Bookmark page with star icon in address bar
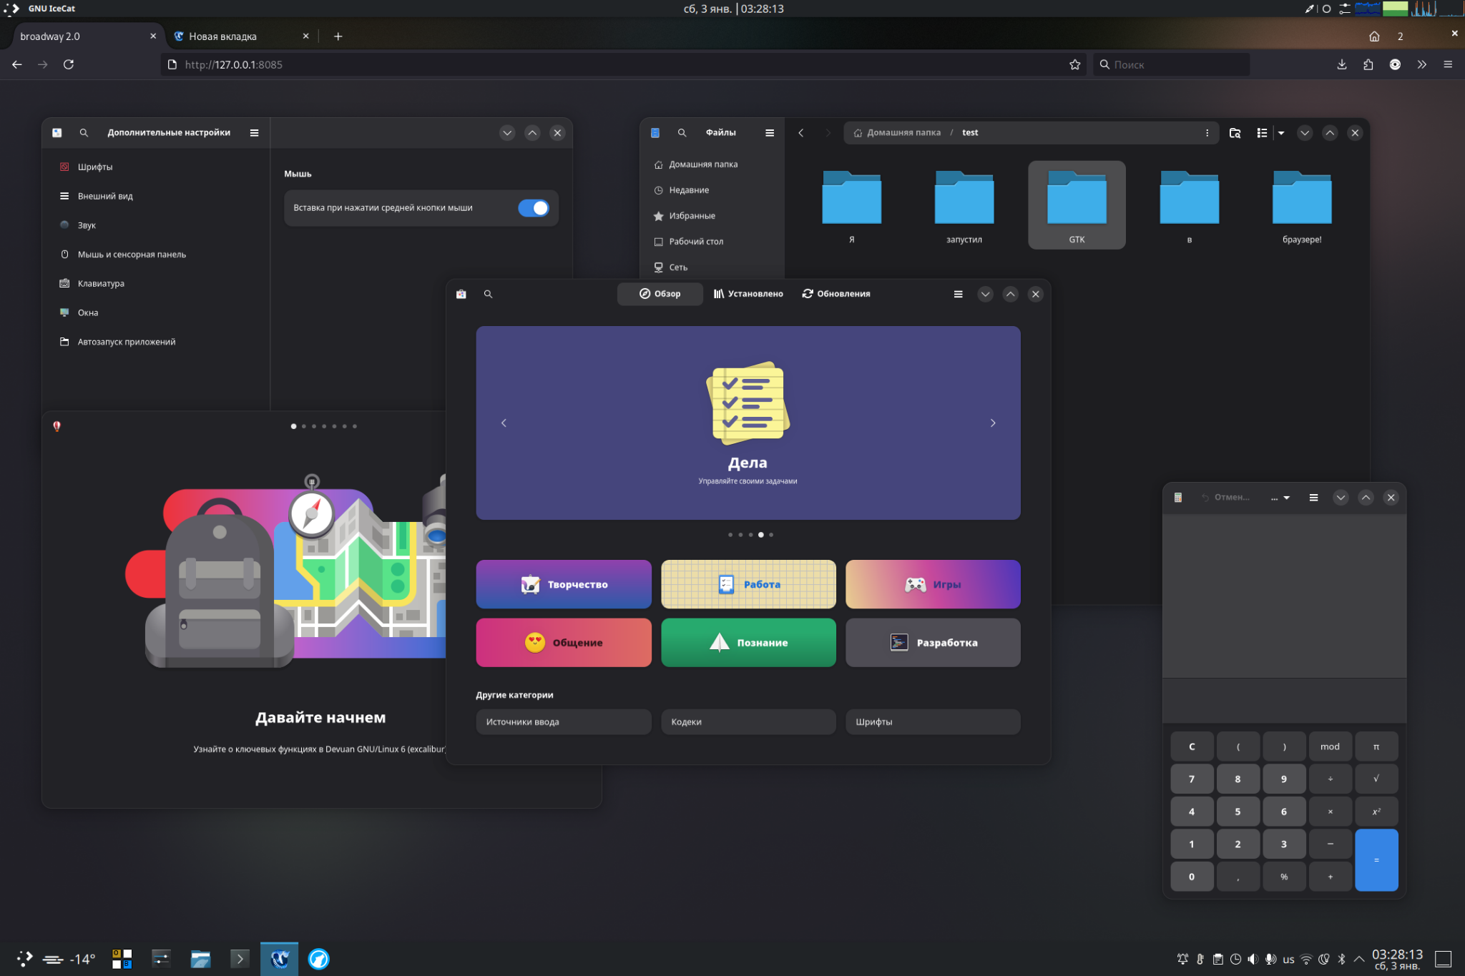1465x976 pixels. point(1074,65)
